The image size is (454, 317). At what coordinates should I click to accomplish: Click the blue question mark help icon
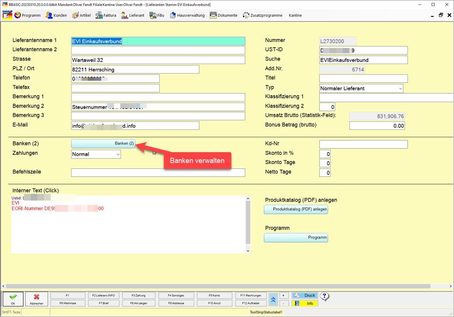pos(324,297)
